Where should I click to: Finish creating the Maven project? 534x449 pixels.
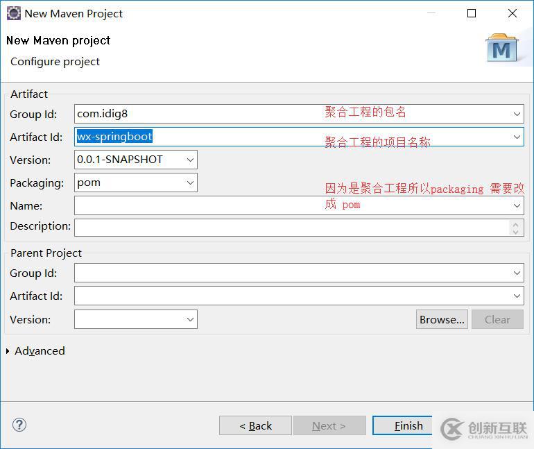click(402, 425)
